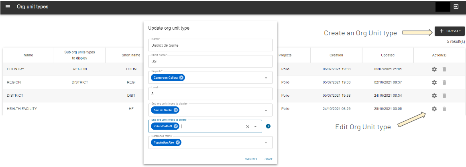Image resolution: width=466 pixels, height=167 pixels.
Task: Open settings gear for REGION row
Action: pyautogui.click(x=434, y=82)
